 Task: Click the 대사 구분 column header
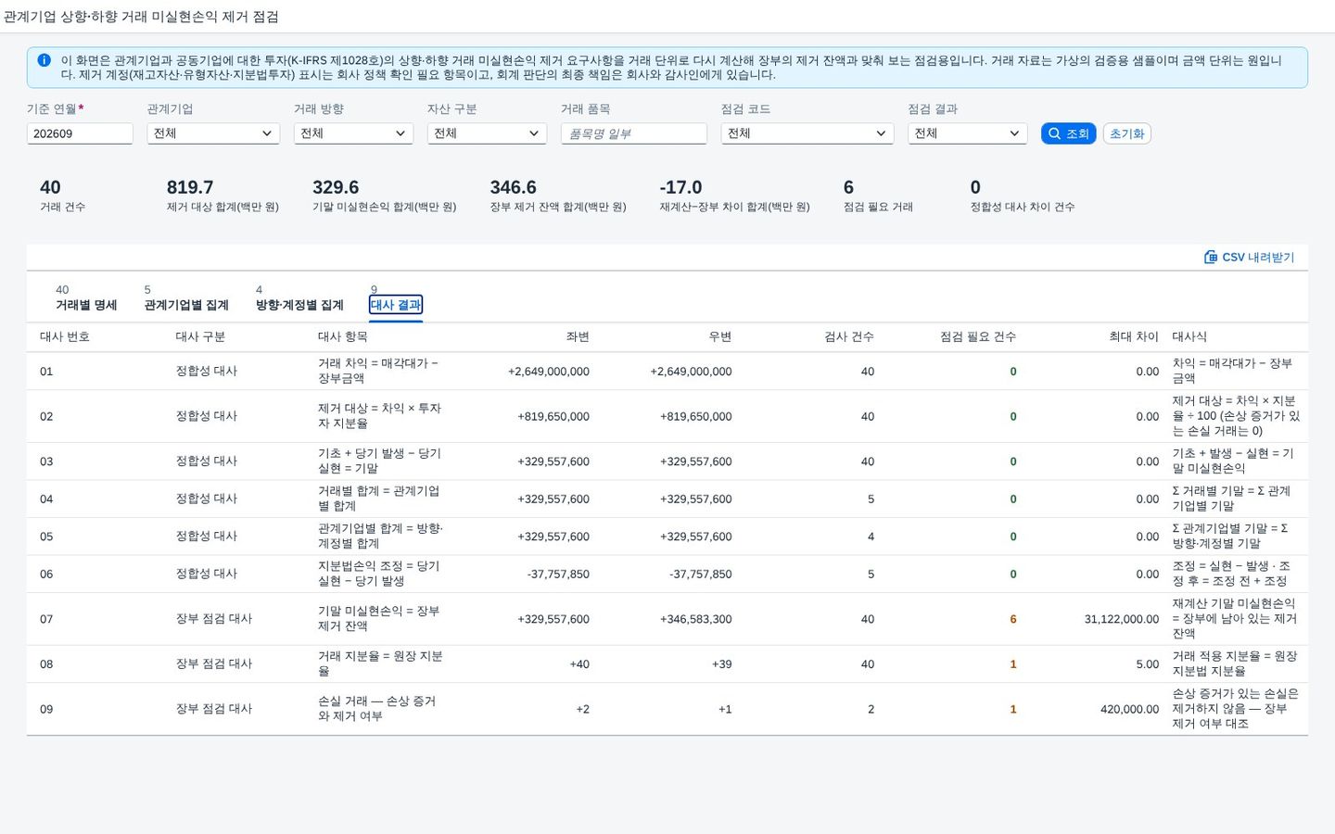pyautogui.click(x=200, y=336)
